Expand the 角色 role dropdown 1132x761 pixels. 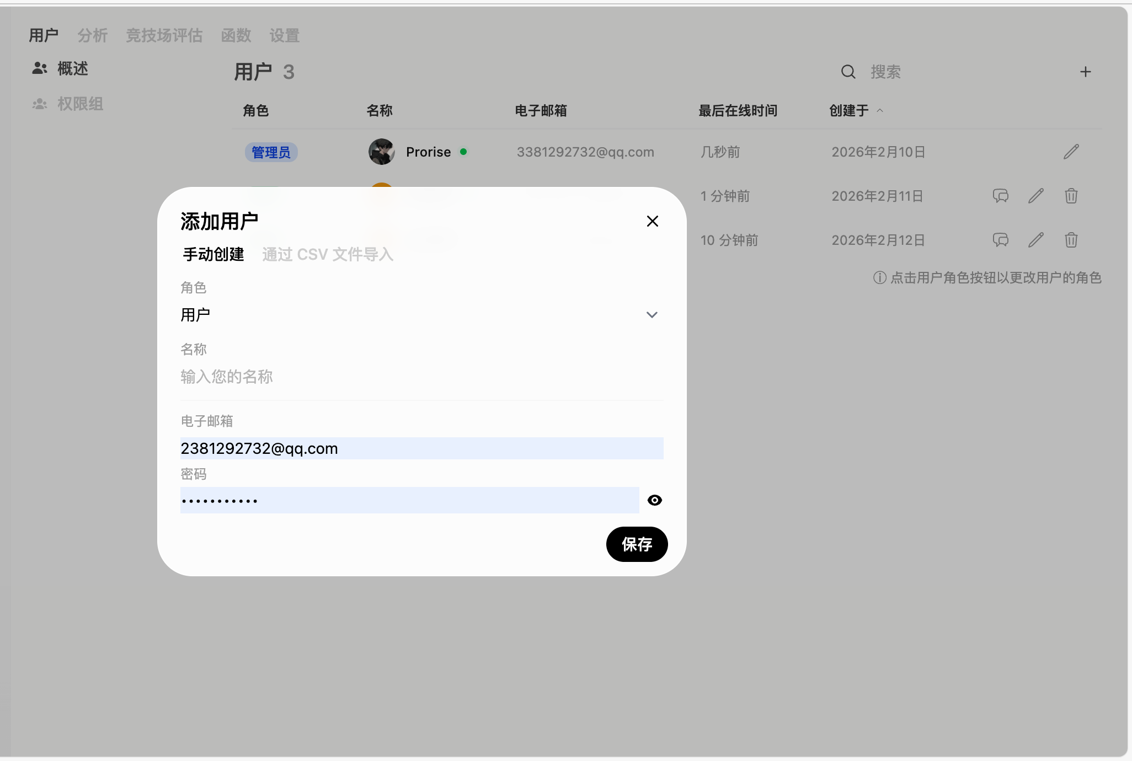pos(652,315)
